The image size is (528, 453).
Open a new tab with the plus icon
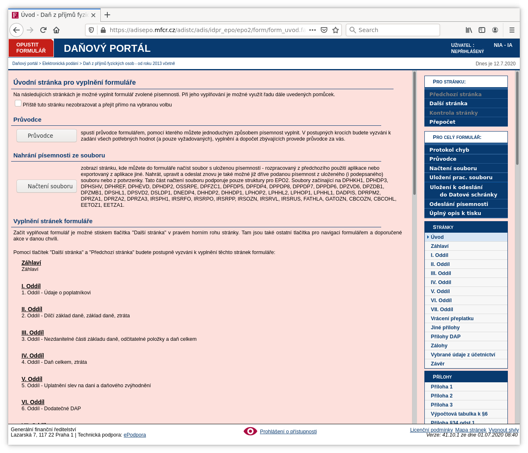point(107,15)
